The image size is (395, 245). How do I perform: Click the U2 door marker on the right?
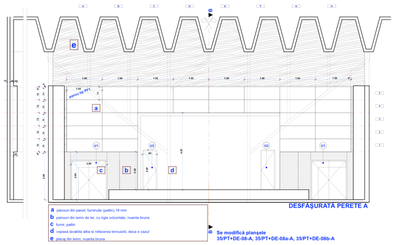tap(266, 146)
